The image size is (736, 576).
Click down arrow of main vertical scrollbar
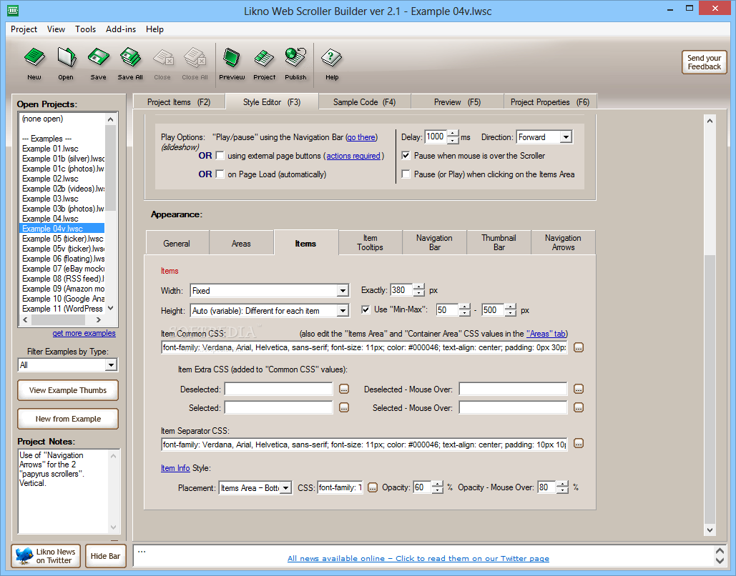[x=710, y=530]
